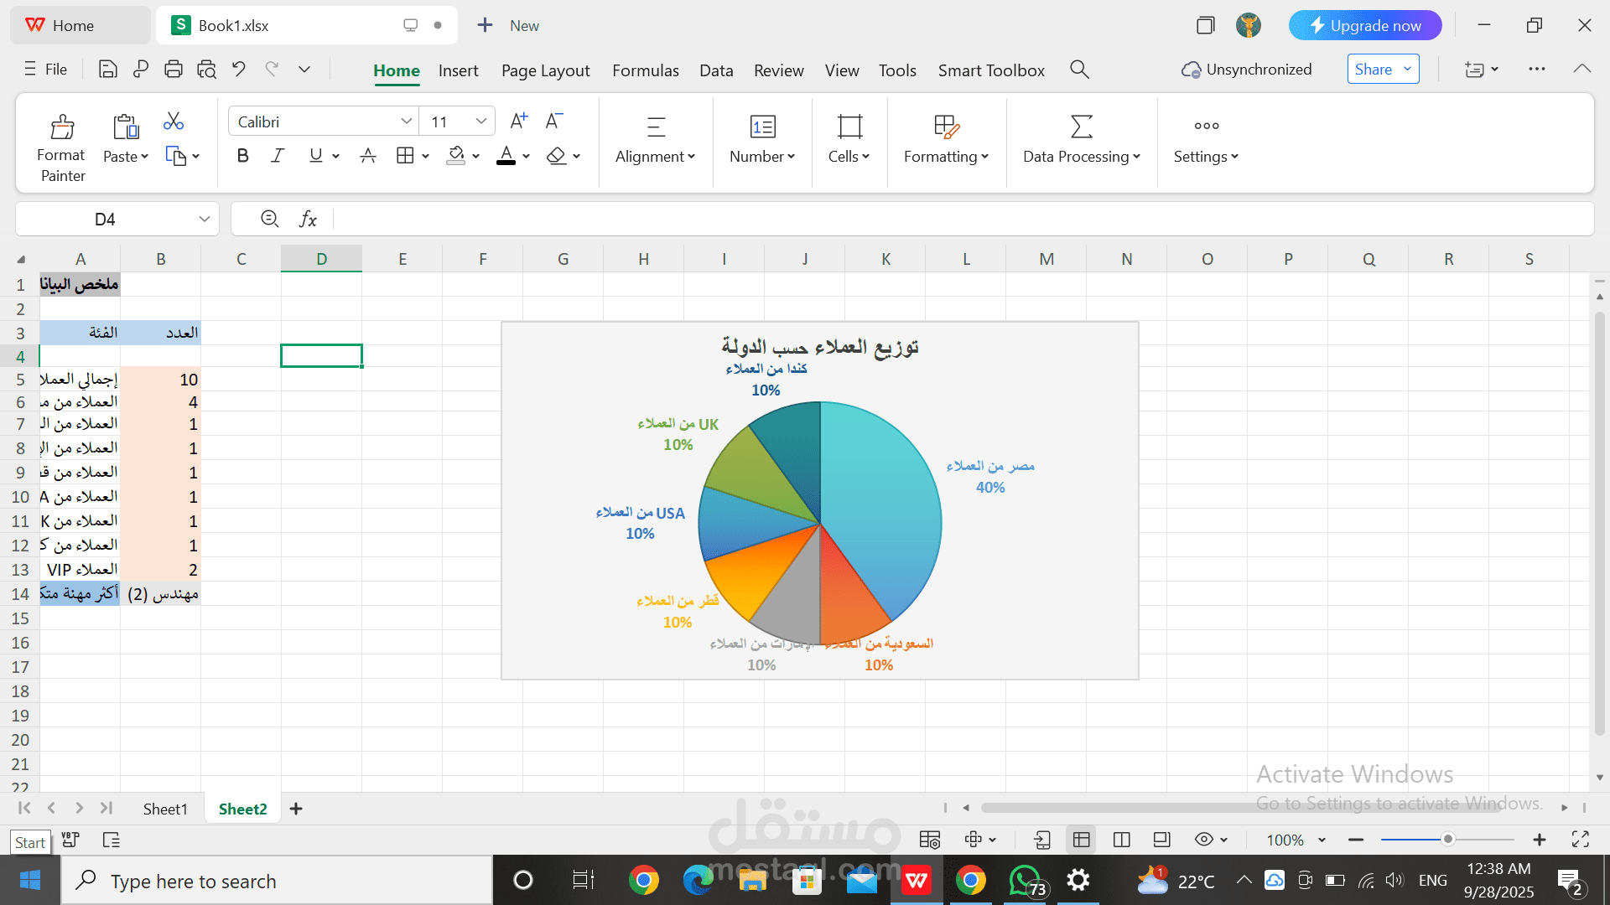Click the Format Painter icon

62,127
